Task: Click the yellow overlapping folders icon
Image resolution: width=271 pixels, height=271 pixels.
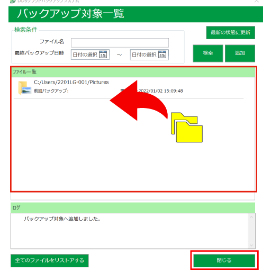Action: (187, 127)
